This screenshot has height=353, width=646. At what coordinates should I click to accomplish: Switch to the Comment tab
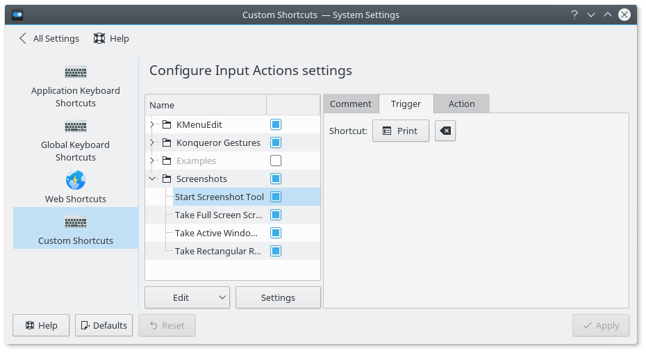[x=351, y=104]
